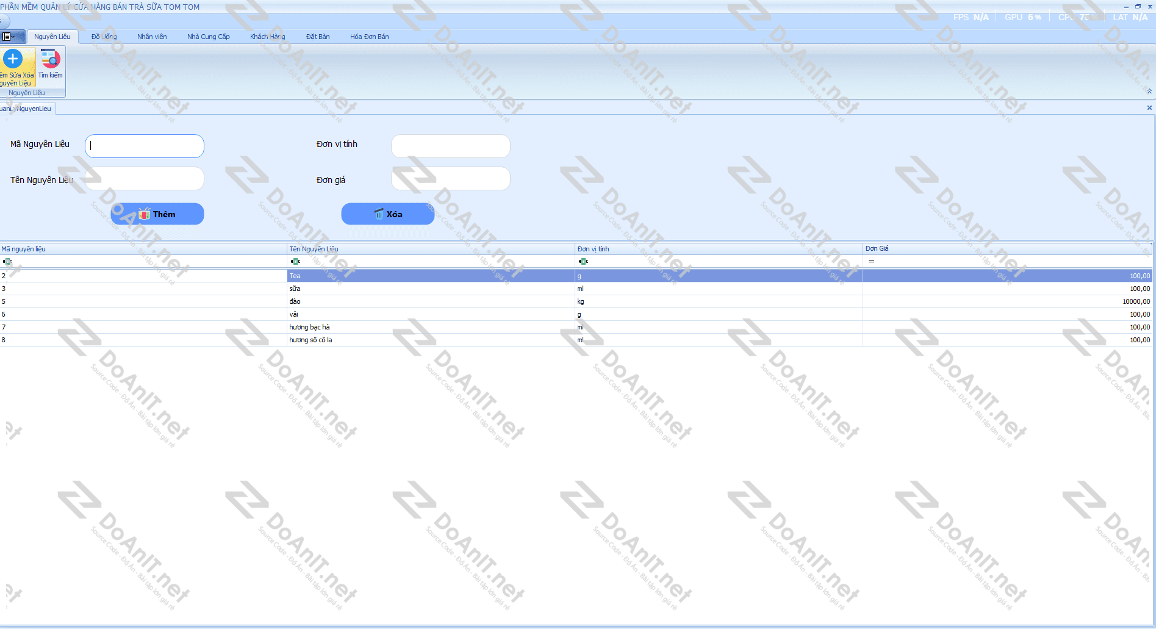Restore the application window size
The height and width of the screenshot is (629, 1156).
(1138, 6)
